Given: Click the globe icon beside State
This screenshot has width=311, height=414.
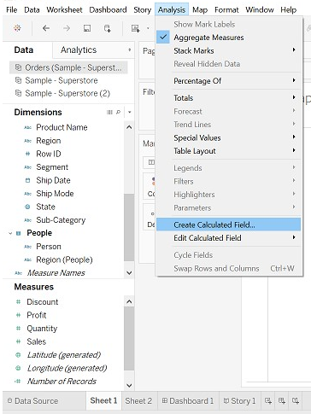Looking at the screenshot, I should pos(27,207).
